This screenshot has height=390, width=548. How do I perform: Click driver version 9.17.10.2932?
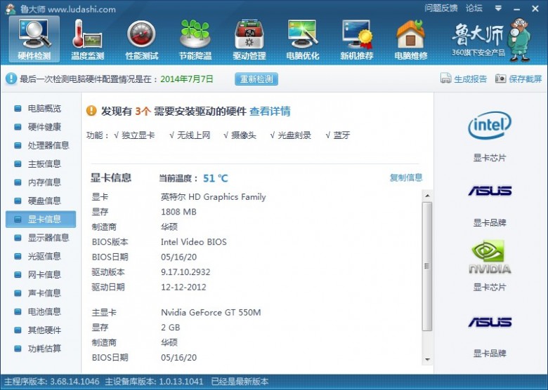click(x=185, y=272)
